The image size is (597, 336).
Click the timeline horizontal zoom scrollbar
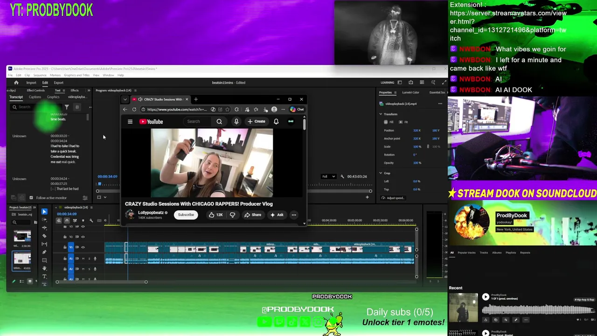coord(101,282)
